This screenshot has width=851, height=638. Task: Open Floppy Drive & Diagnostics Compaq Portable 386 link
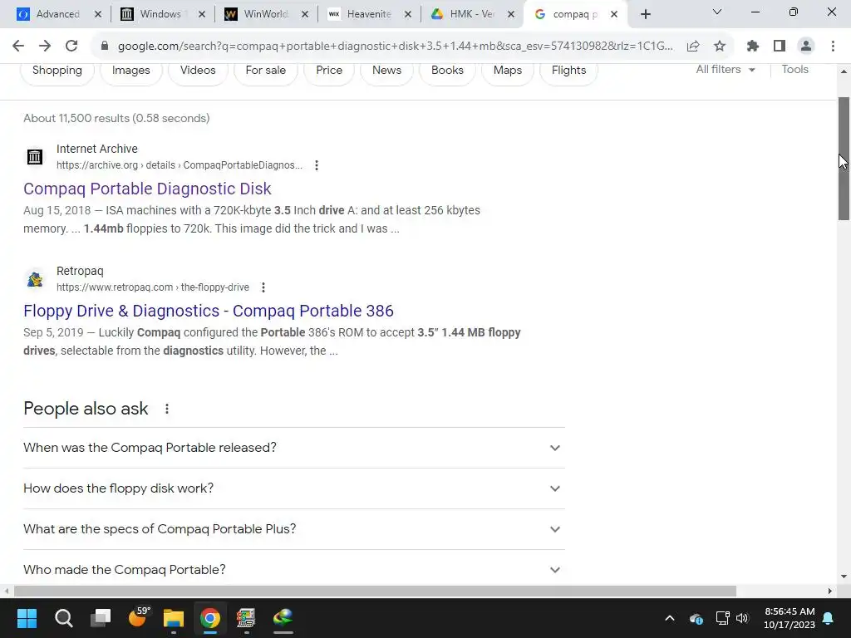pos(209,311)
